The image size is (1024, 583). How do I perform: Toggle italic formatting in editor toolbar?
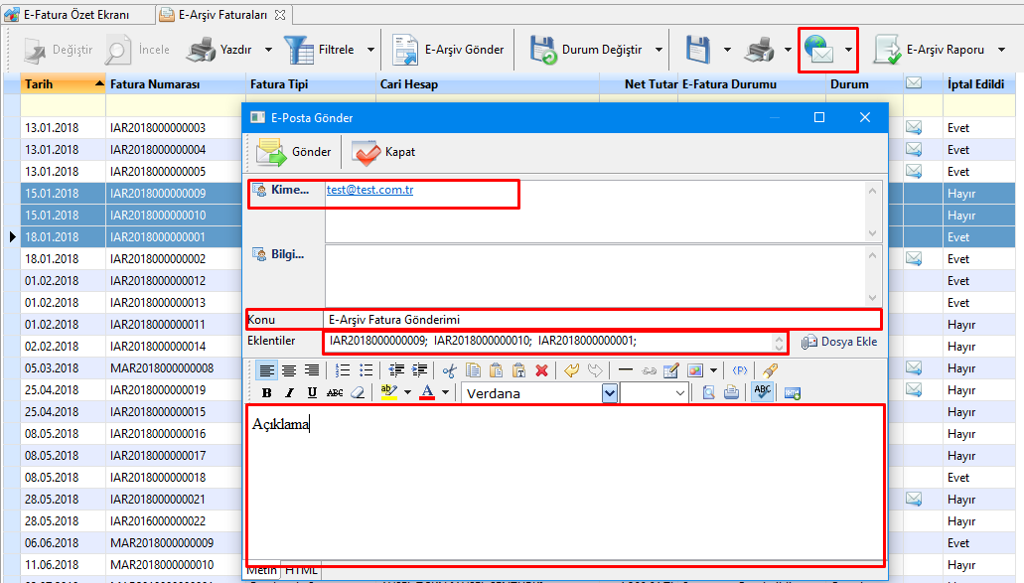(289, 393)
